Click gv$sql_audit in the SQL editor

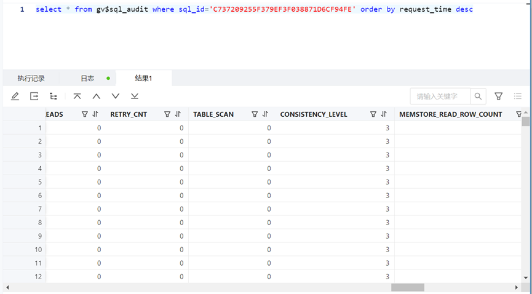tap(122, 9)
